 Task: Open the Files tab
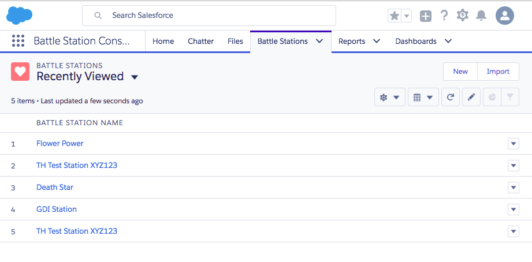click(235, 42)
